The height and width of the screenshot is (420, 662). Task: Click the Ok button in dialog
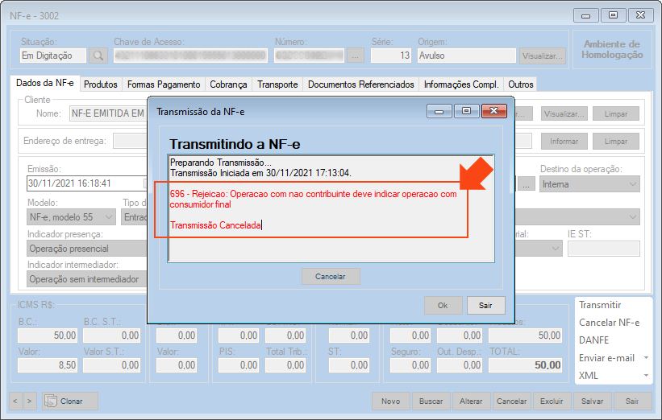[x=443, y=305]
